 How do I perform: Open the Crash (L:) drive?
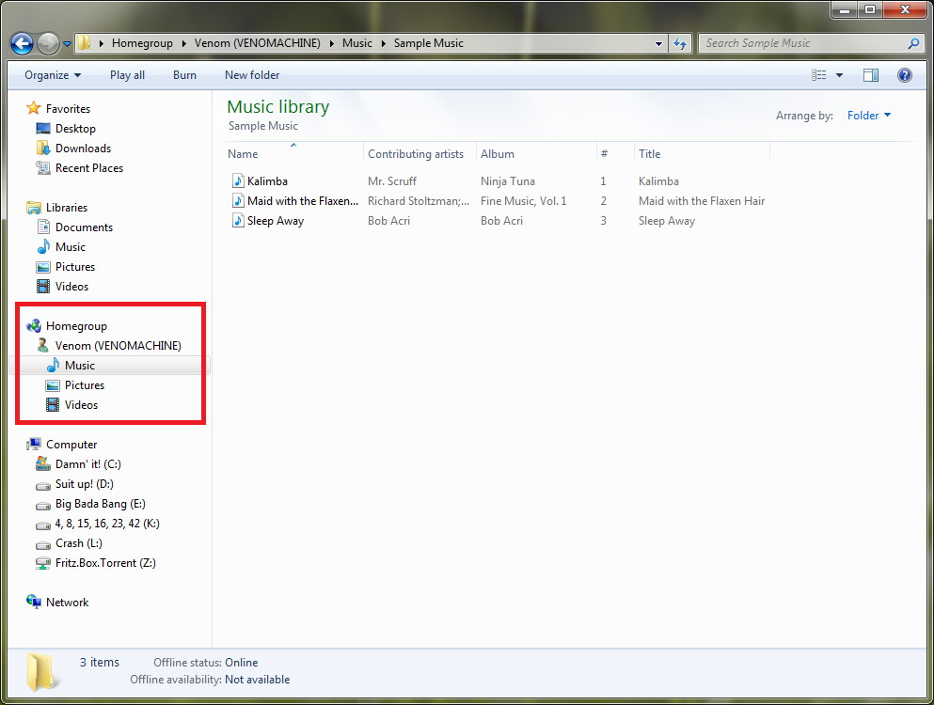click(x=79, y=543)
